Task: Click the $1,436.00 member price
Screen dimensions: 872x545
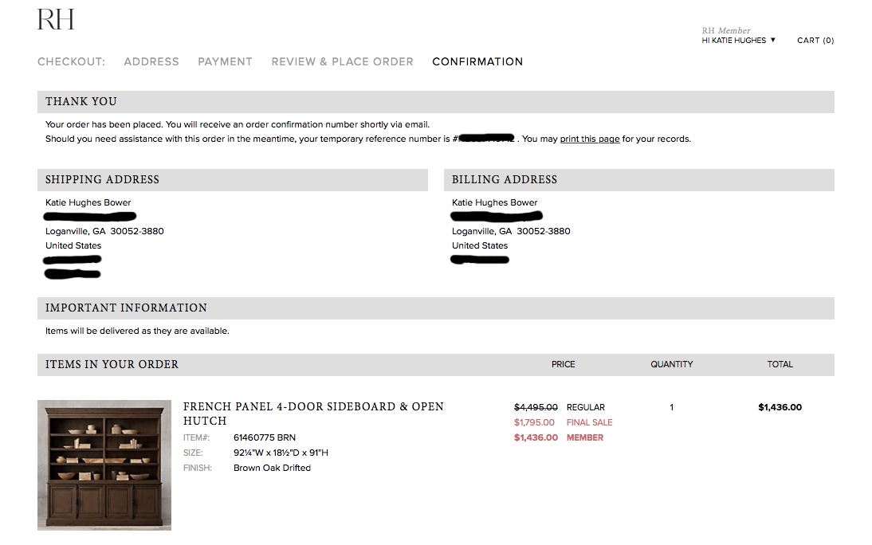Action: point(536,437)
